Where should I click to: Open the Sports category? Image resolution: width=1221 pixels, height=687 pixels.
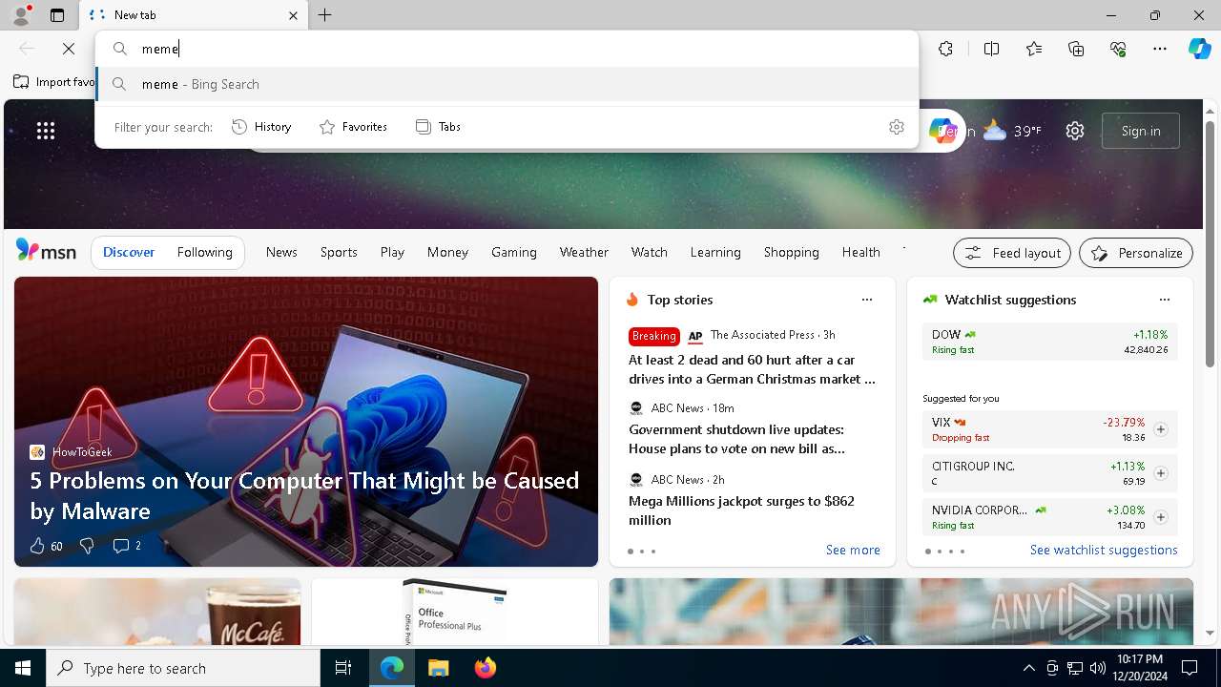click(339, 252)
